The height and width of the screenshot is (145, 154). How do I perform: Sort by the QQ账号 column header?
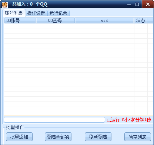(x=20, y=20)
